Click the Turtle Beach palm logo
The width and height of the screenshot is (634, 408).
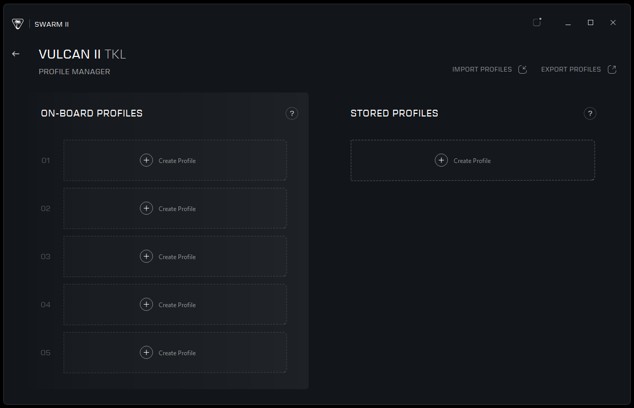18,24
